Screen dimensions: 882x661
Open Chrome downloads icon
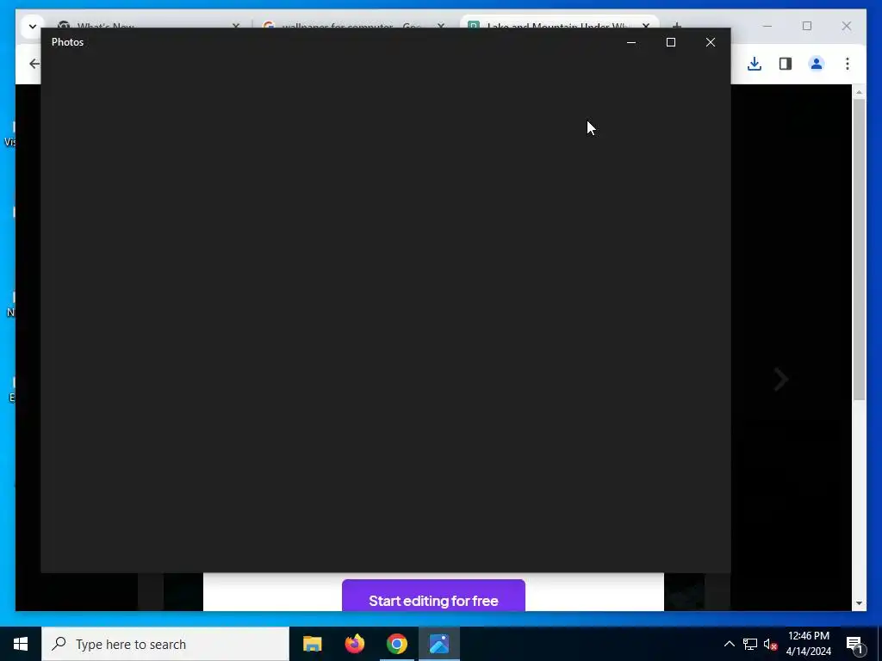point(755,64)
